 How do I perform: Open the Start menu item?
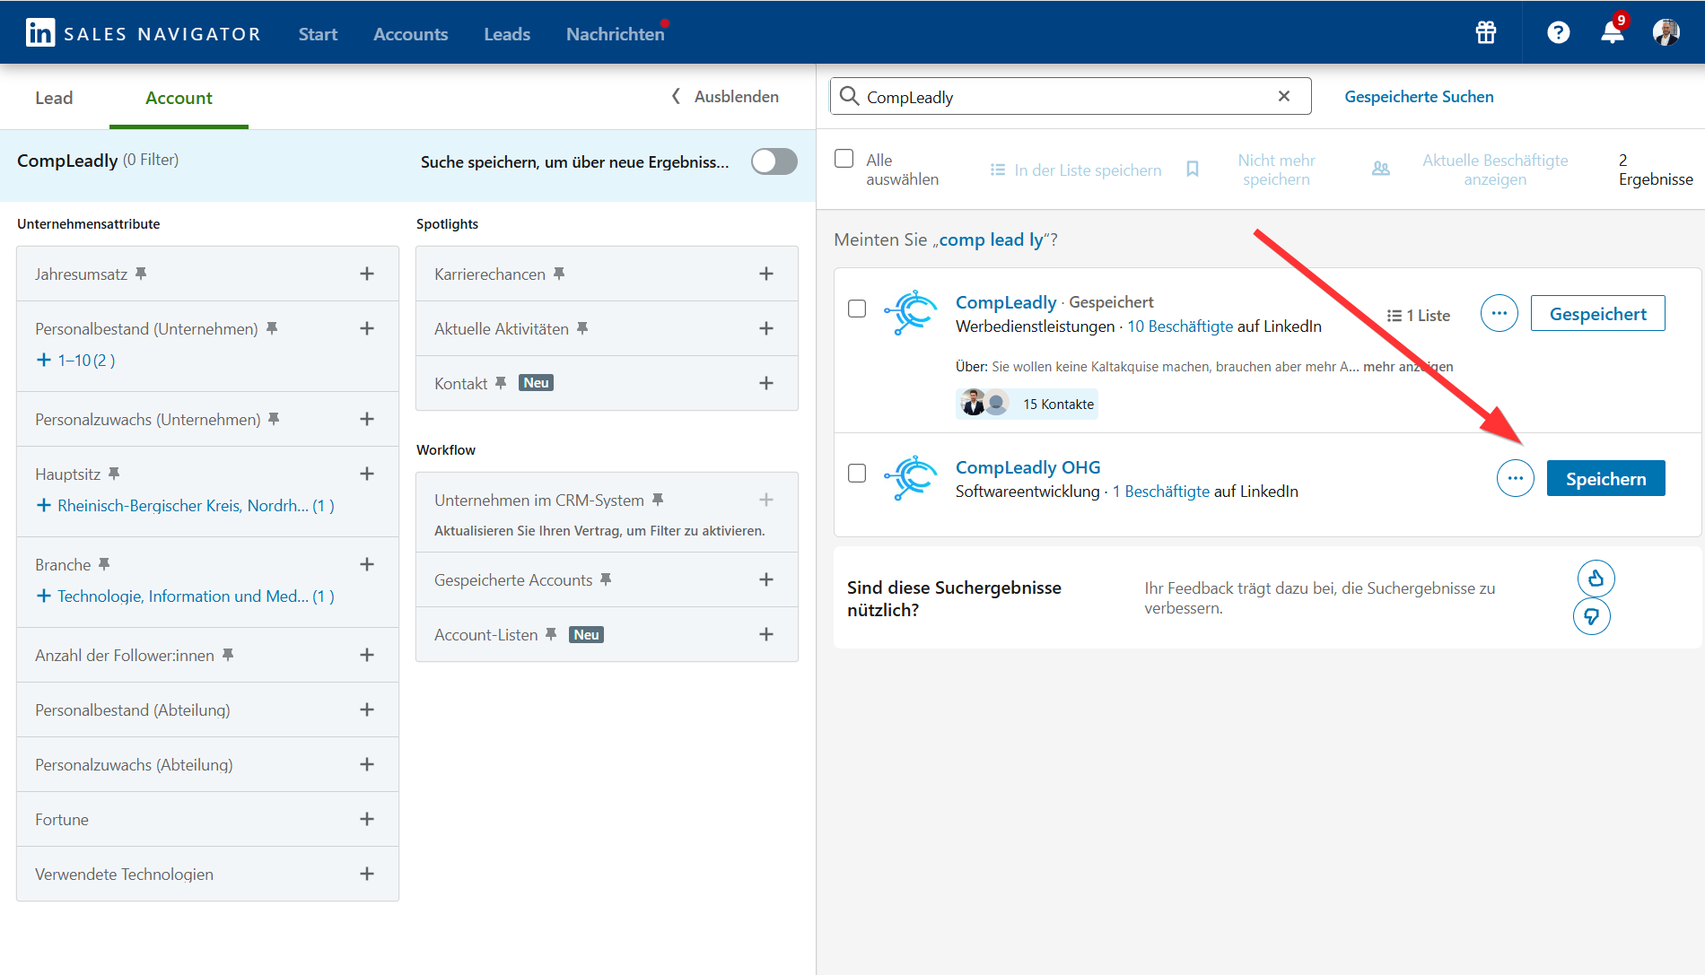pyautogui.click(x=318, y=34)
